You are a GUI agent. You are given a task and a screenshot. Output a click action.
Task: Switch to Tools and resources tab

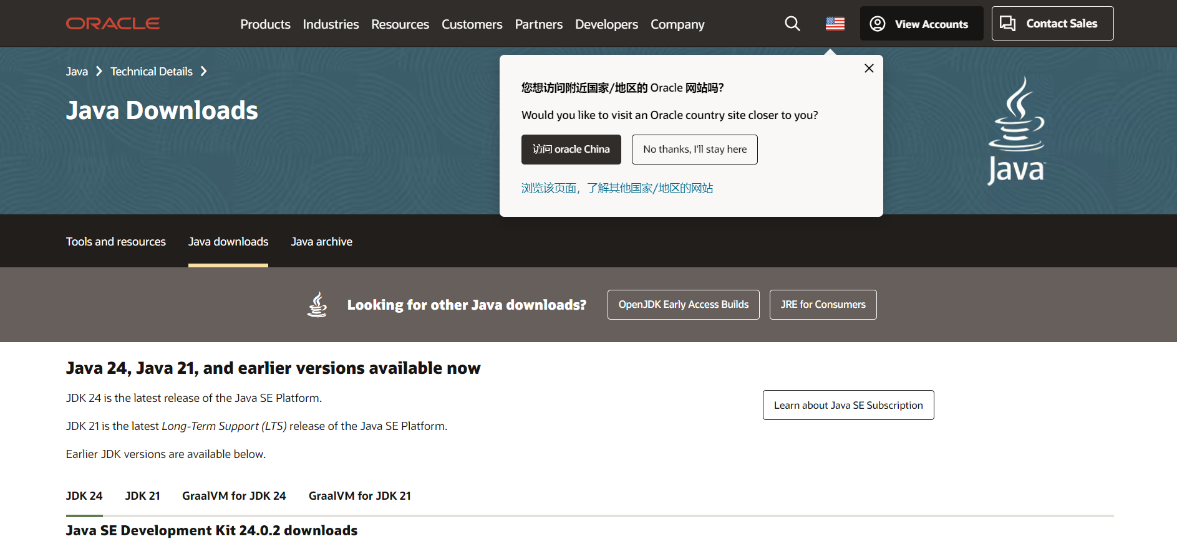point(116,242)
